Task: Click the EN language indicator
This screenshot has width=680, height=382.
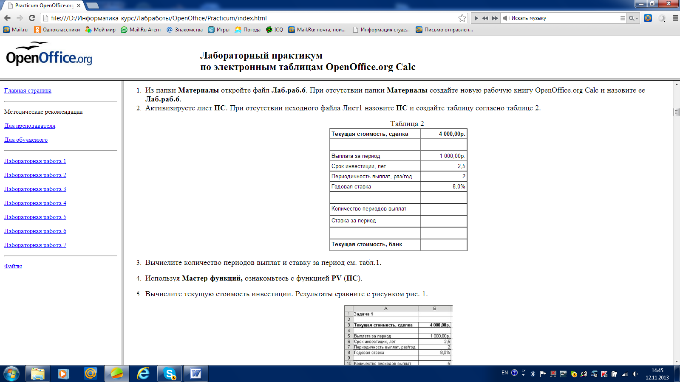Action: pos(504,373)
